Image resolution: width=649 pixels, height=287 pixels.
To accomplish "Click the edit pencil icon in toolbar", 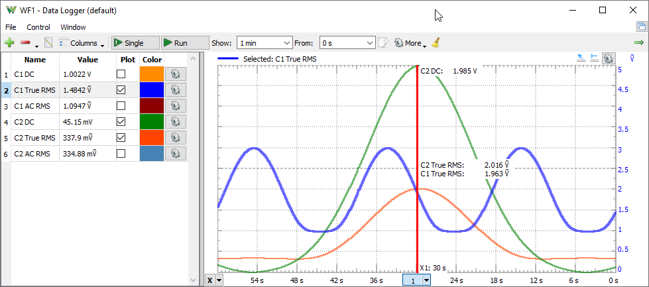I will (48, 42).
